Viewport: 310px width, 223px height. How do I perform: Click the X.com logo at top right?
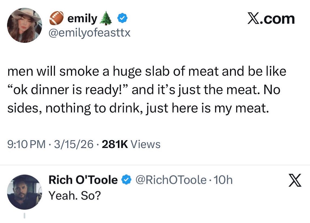coord(271,19)
